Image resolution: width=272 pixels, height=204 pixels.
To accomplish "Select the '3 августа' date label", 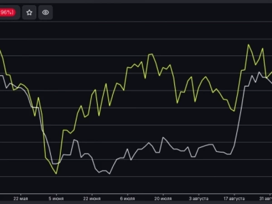I will pos(199,199).
